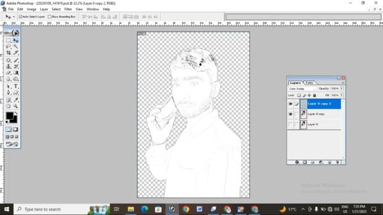Toggle Lock all padlock icon
Viewport: 383px width, 215px height.
point(314,96)
